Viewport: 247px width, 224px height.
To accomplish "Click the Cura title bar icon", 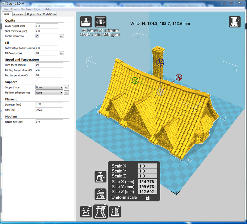I will click(x=4, y=3).
